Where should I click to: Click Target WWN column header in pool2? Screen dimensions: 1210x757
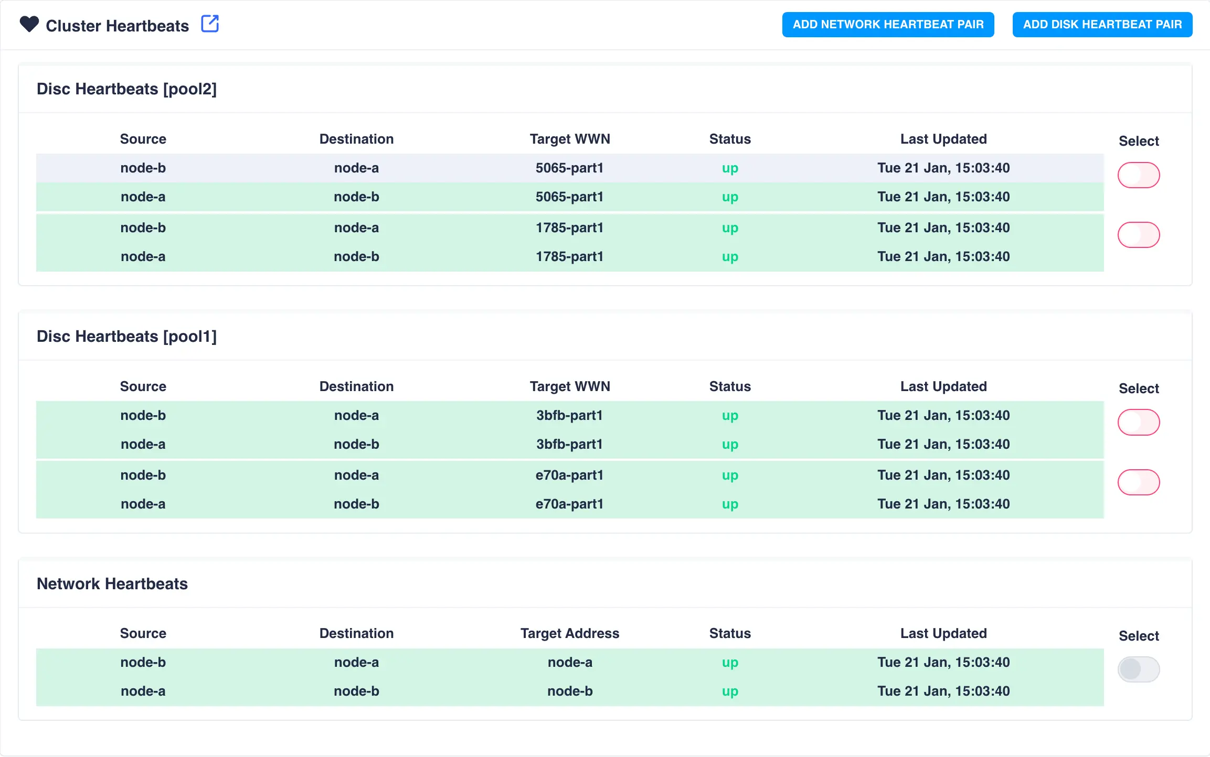pyautogui.click(x=570, y=139)
